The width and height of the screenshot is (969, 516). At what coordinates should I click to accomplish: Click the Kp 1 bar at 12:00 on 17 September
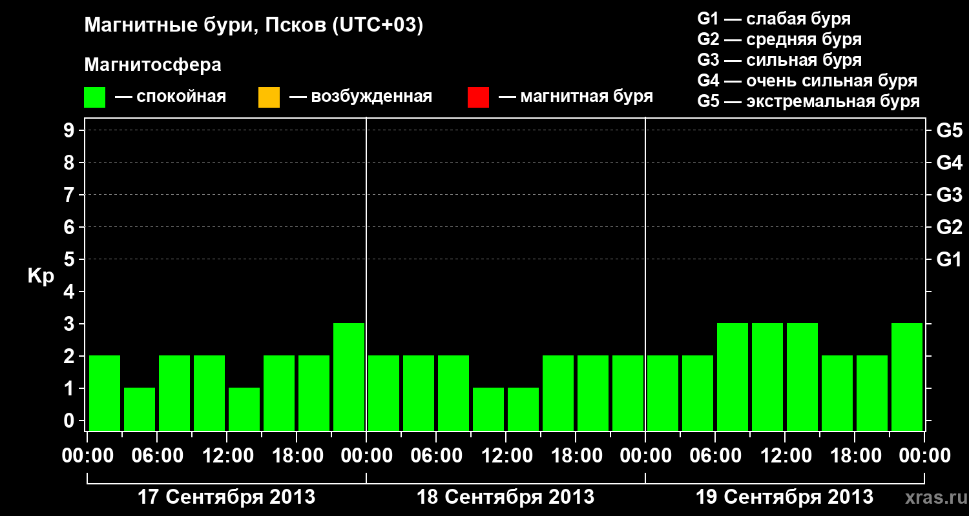[x=244, y=409]
